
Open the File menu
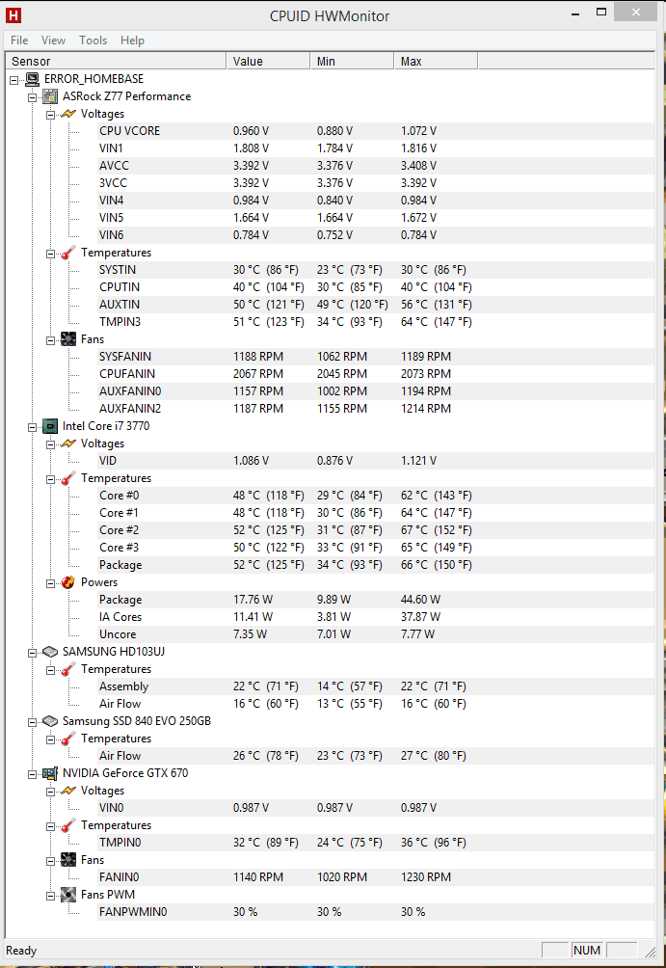click(x=19, y=40)
